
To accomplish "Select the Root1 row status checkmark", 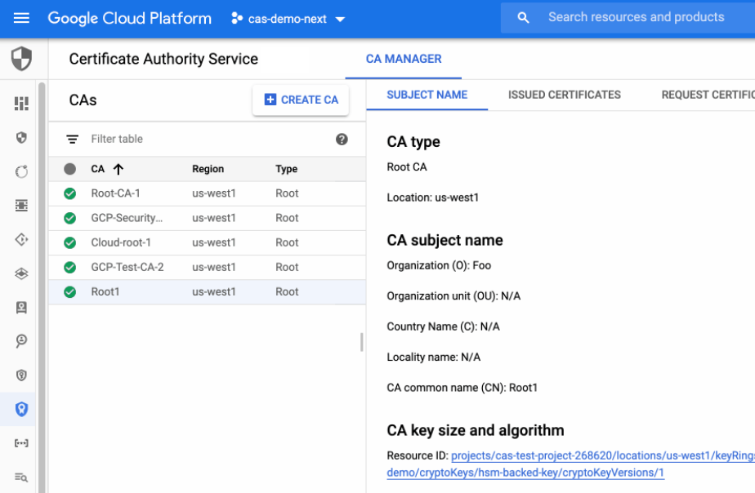I will 69,291.
